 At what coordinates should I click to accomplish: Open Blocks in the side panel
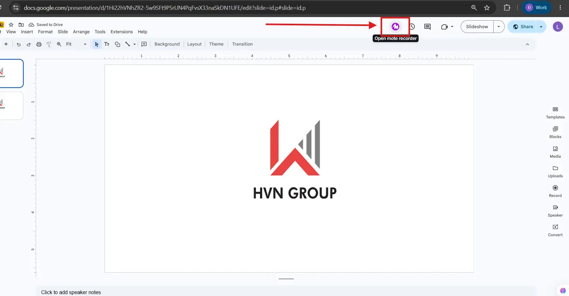click(555, 133)
